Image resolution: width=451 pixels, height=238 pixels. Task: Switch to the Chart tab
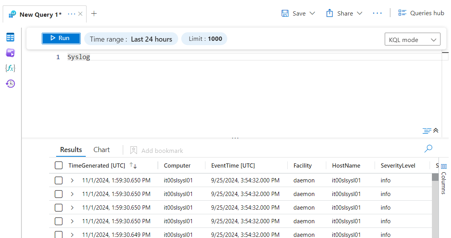point(101,150)
